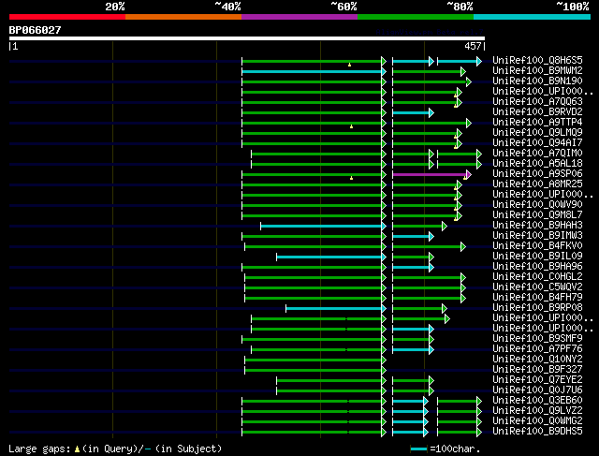Click the BP066027 query name label

point(35,30)
